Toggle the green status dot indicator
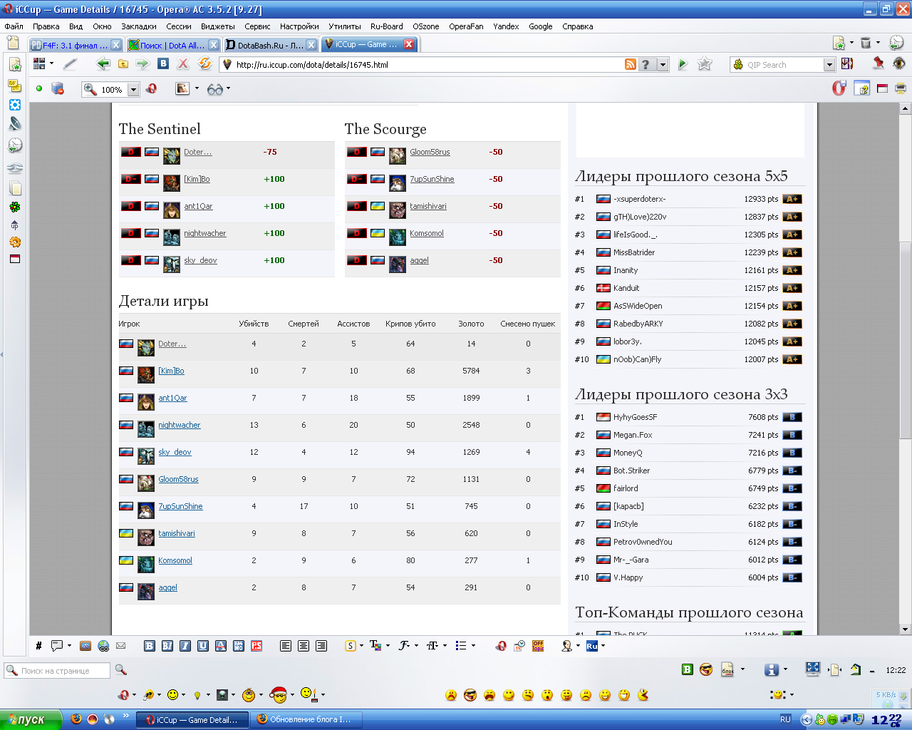 click(x=39, y=89)
